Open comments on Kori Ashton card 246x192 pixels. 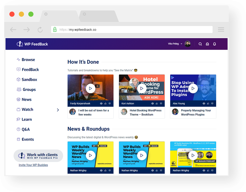(x=161, y=103)
